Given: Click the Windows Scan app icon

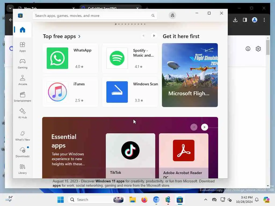Looking at the screenshot, I should pos(117,92).
